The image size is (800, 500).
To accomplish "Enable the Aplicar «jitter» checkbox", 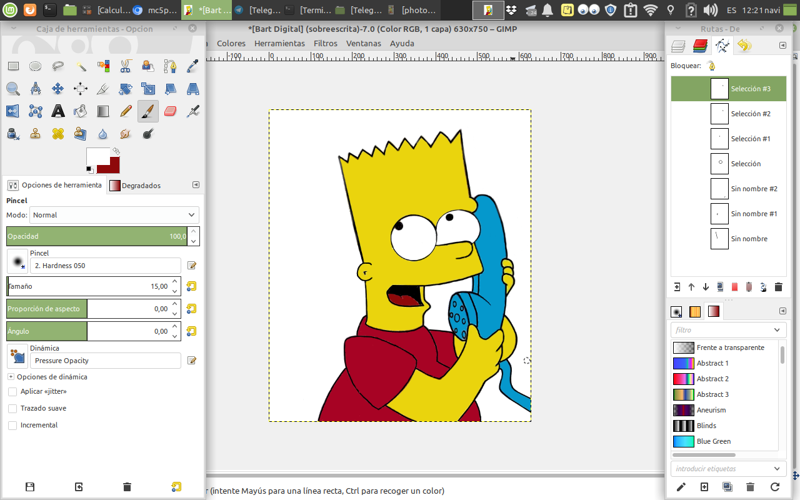I will [12, 391].
